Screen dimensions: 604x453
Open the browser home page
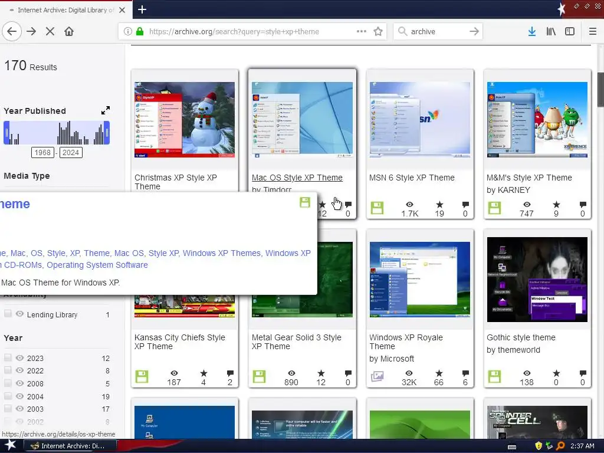(69, 31)
